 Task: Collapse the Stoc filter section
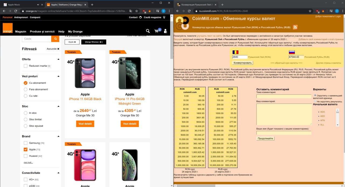pos(58,106)
